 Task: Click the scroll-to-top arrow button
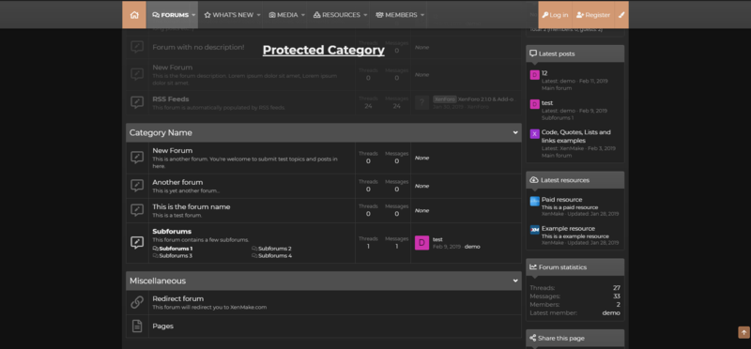point(743,332)
